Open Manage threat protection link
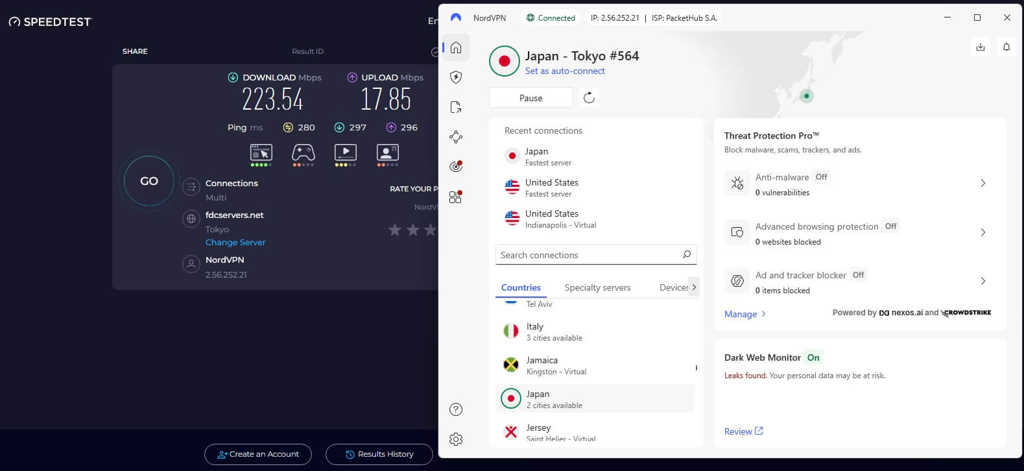 (745, 314)
